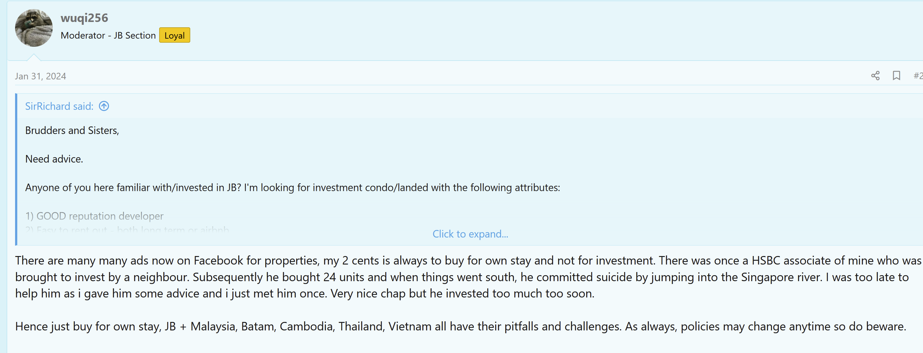Expand the quote with Click to expand...
The width and height of the screenshot is (923, 353).
pos(470,234)
